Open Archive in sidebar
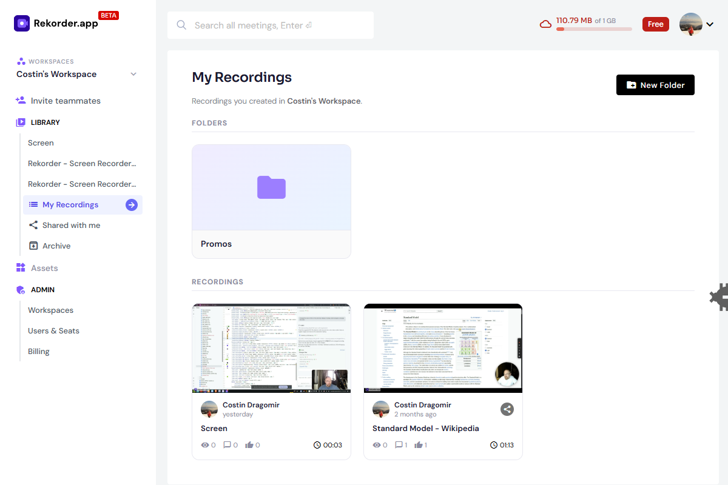 coord(56,246)
